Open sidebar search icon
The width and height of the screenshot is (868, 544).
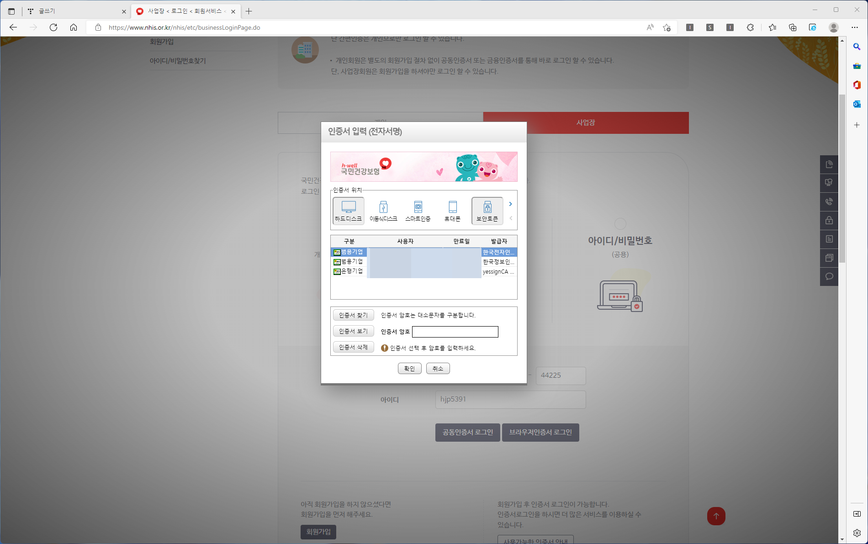[x=857, y=47]
